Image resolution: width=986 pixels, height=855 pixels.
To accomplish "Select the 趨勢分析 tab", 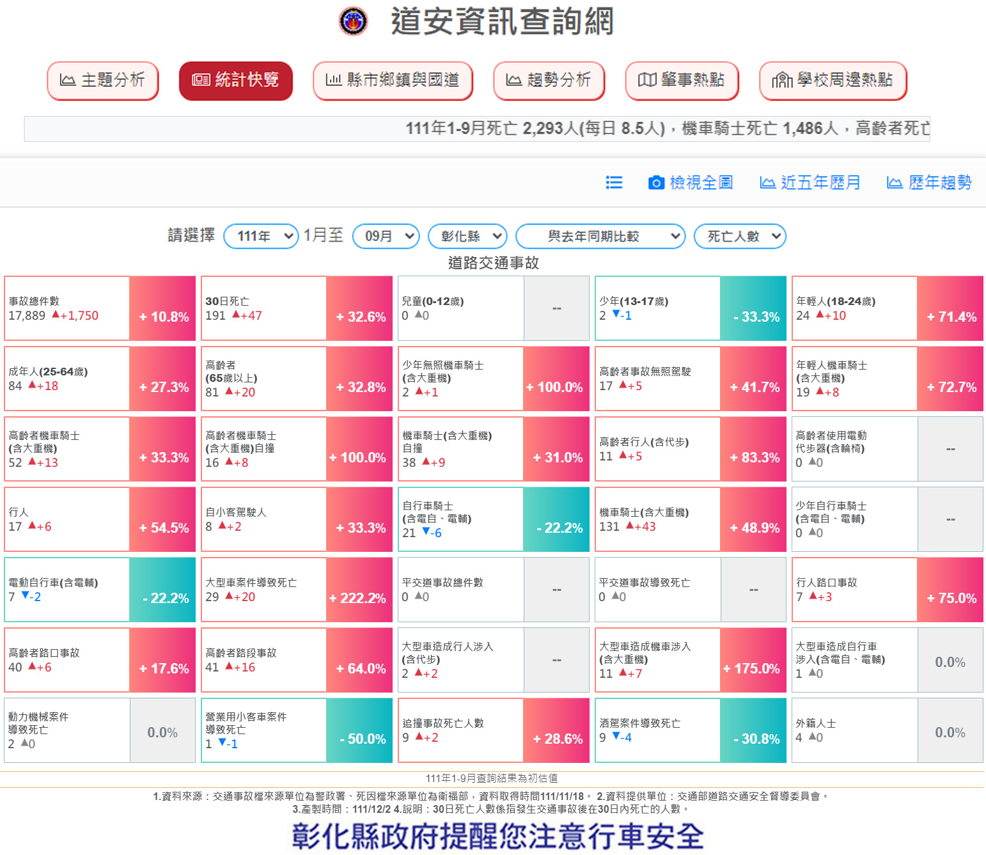I will (x=549, y=81).
